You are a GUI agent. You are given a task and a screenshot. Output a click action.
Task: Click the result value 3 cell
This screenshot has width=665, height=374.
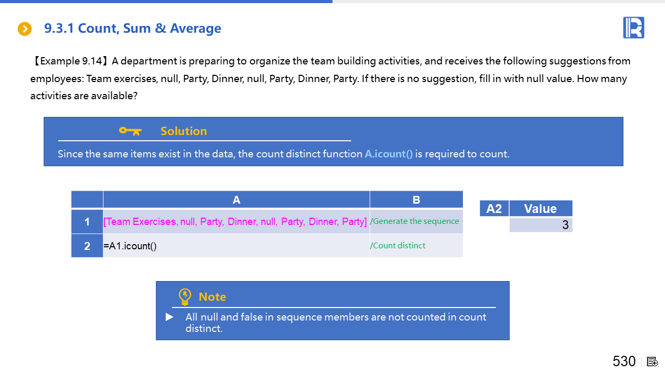[541, 225]
